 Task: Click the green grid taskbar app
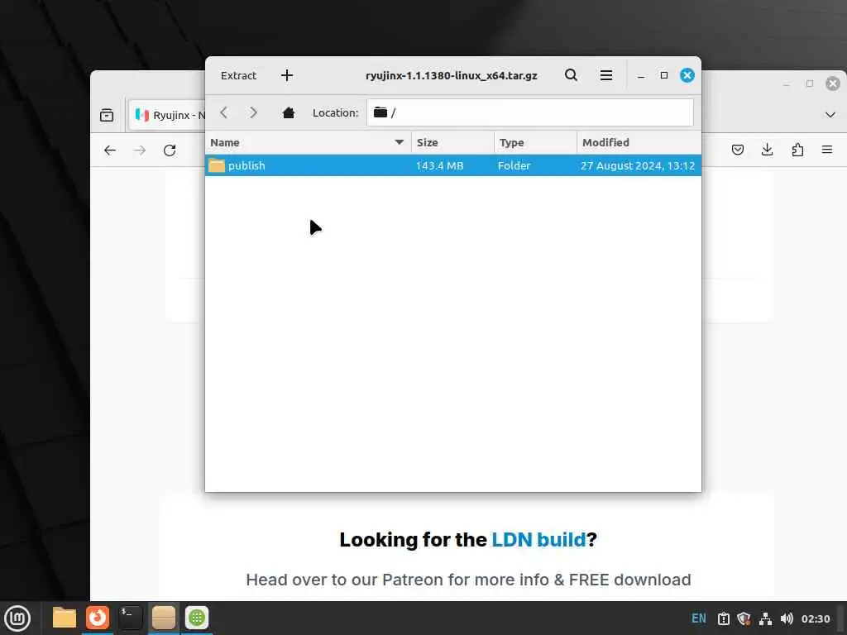(197, 618)
